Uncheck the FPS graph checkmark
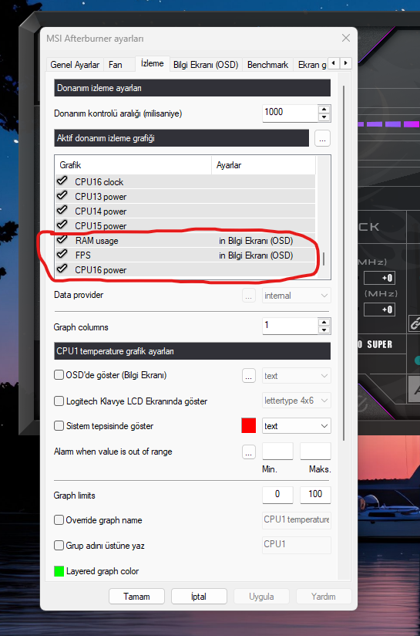Image resolution: width=420 pixels, height=636 pixels. pos(62,254)
